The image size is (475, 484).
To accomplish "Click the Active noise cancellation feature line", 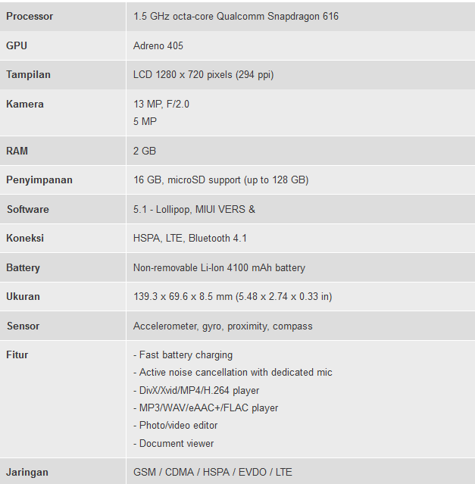I will point(233,372).
